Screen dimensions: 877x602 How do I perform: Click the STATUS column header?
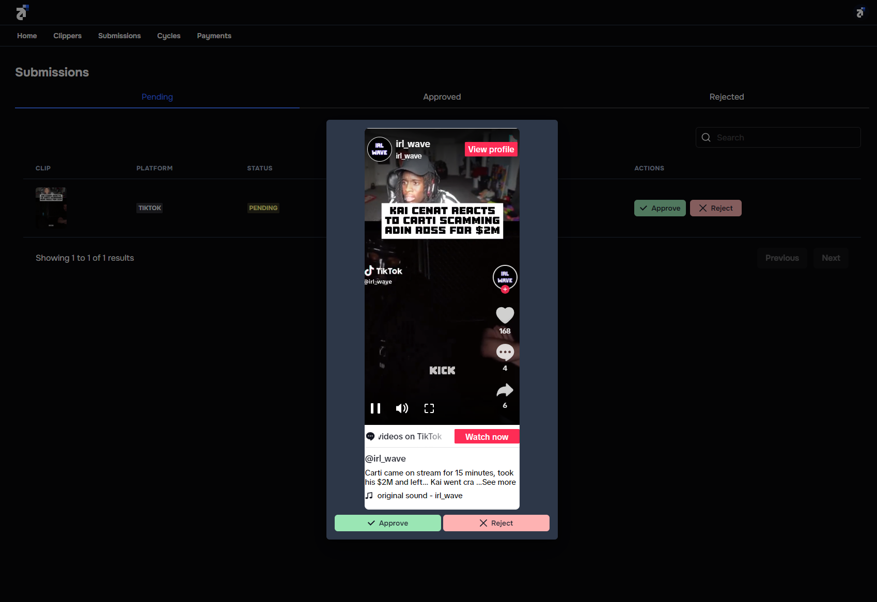point(260,168)
